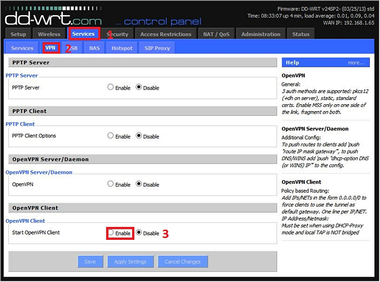Screen dimensions: 380x282
Task: Click the Start OpenVPN Client label
Action: click(36, 232)
